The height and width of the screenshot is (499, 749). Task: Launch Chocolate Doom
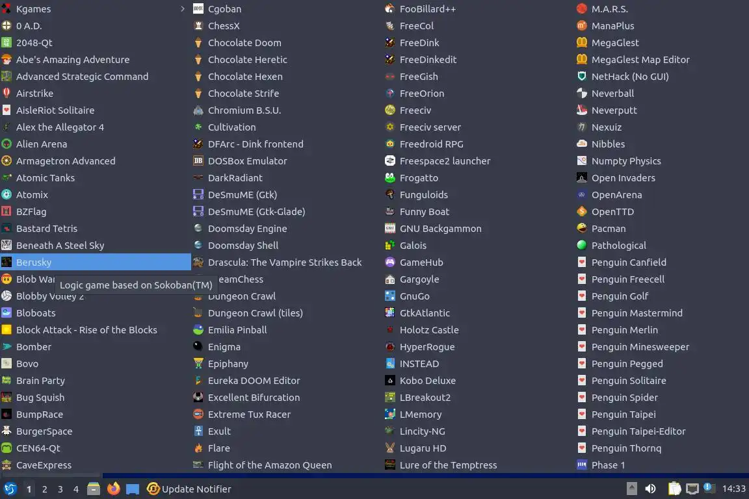point(287,42)
